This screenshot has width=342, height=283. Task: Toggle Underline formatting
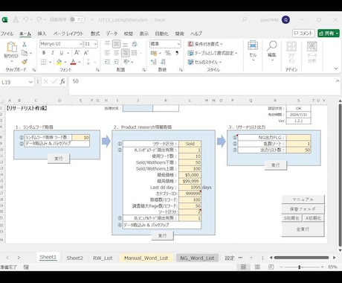61,53
